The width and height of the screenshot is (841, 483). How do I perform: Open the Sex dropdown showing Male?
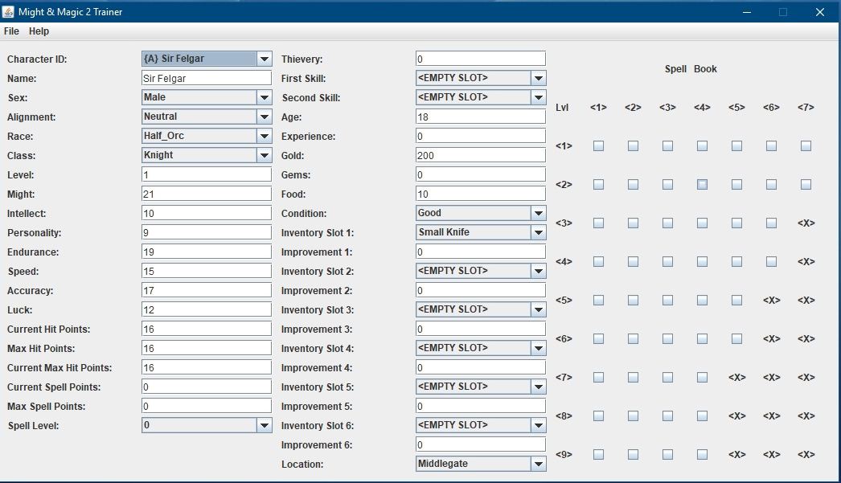207,97
